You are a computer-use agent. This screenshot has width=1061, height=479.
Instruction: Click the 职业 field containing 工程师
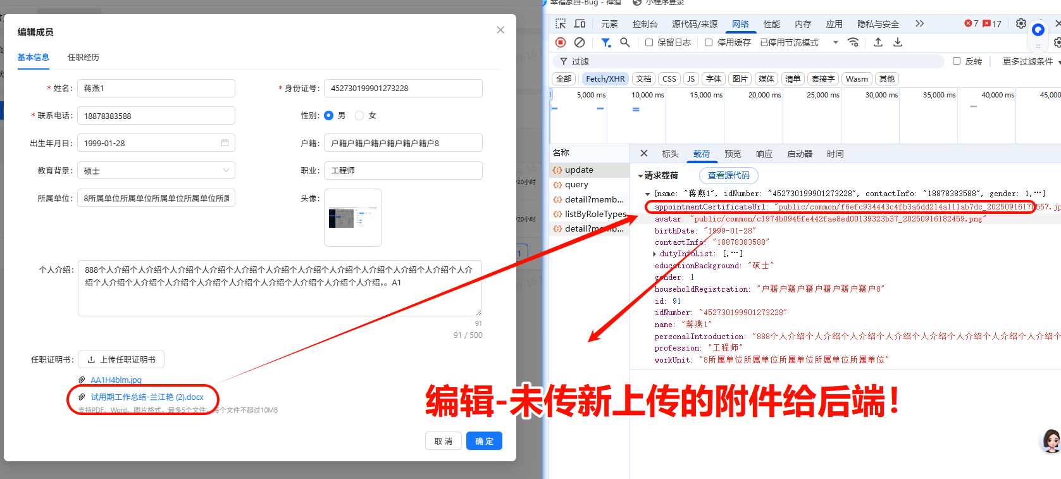pos(403,171)
